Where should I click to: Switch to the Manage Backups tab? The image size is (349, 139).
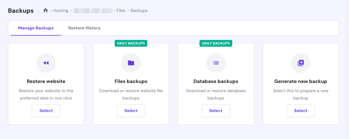(36, 28)
